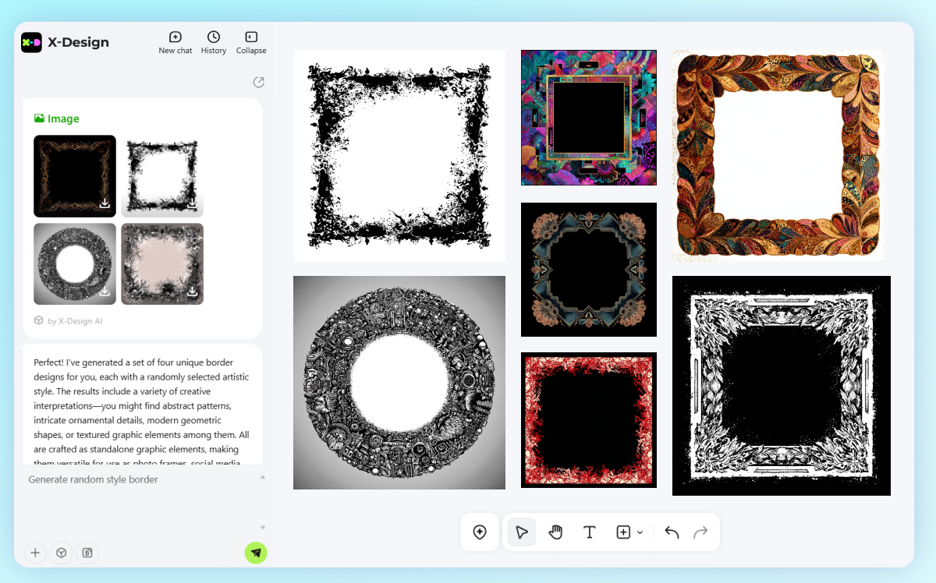
Task: Focus the 'Generate random style border' prompt field
Action: pos(140,479)
